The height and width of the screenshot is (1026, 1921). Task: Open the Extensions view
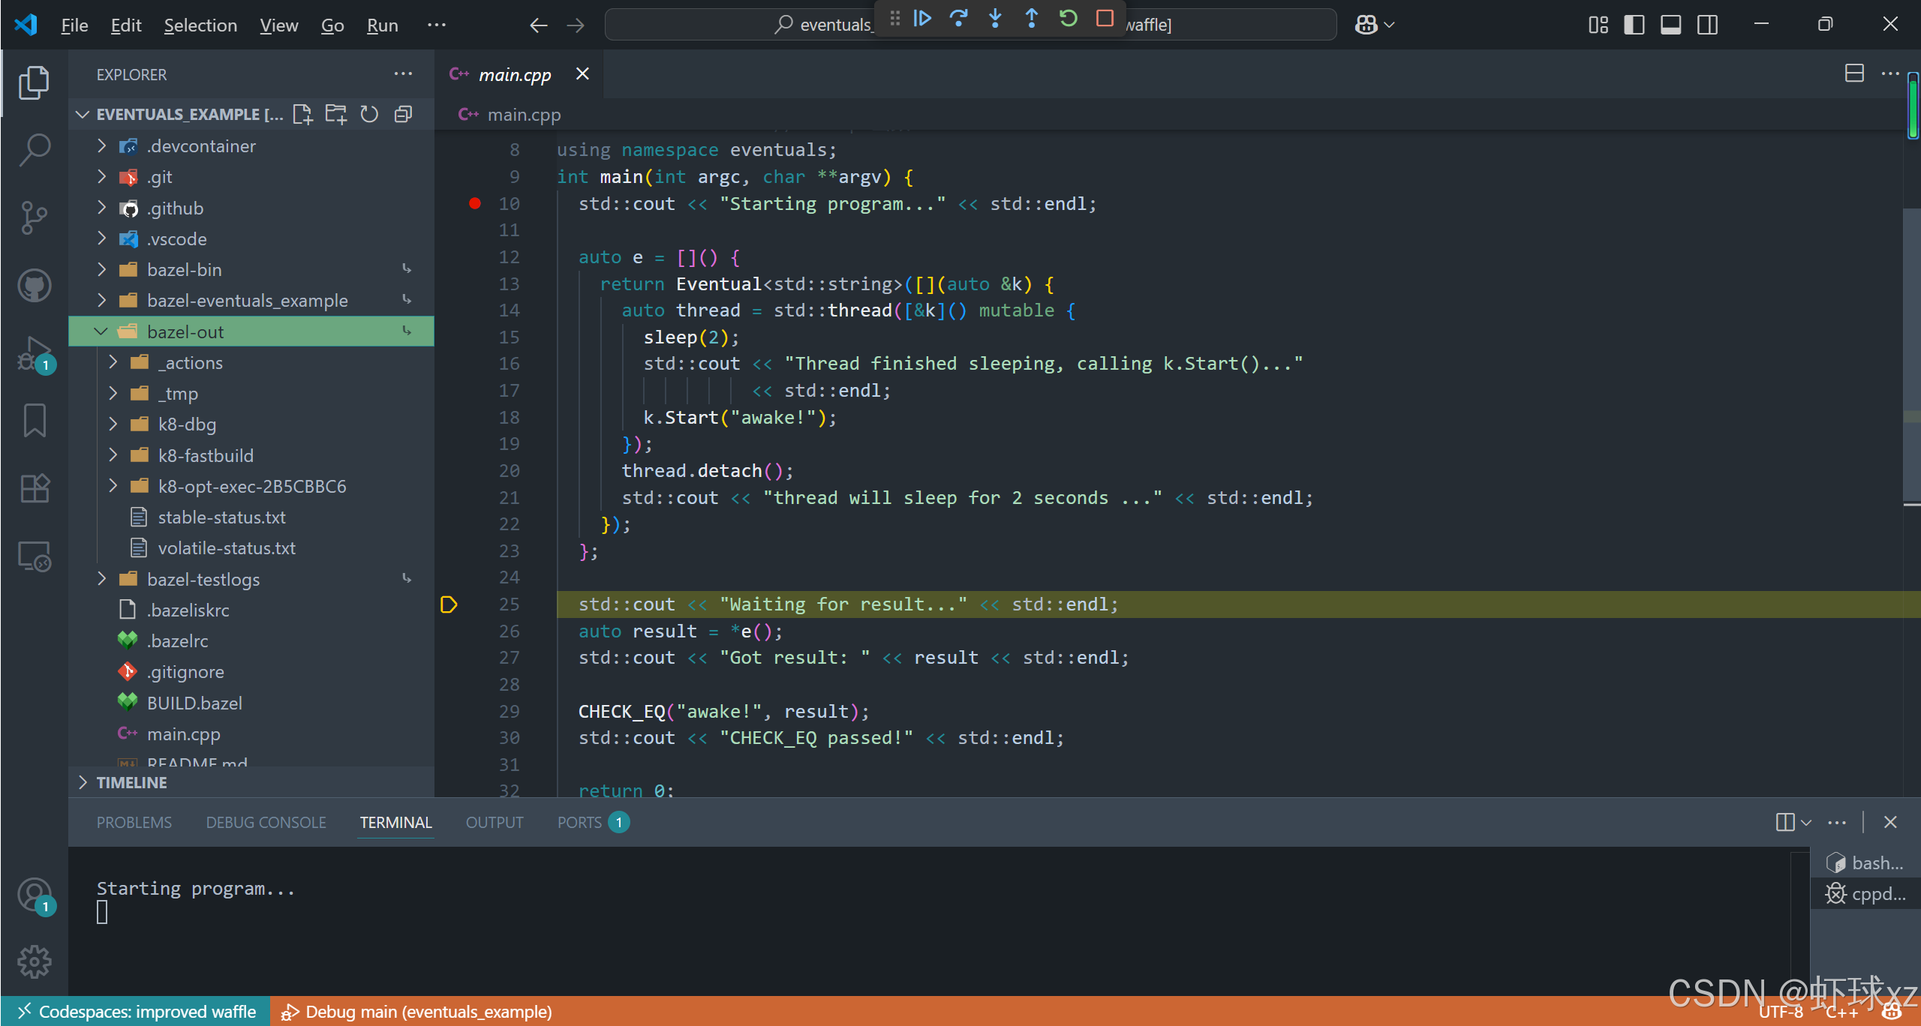coord(34,488)
